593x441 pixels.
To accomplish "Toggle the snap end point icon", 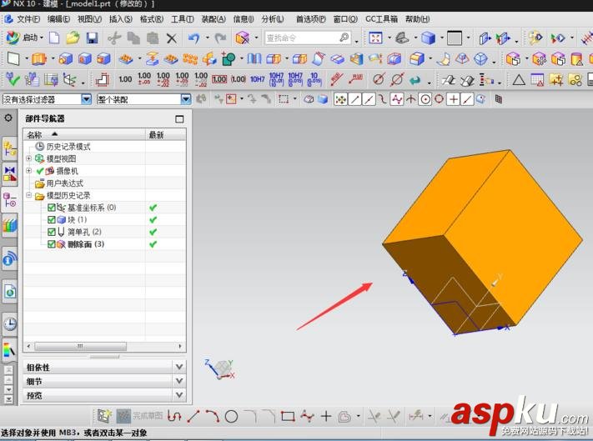I will pos(354,99).
